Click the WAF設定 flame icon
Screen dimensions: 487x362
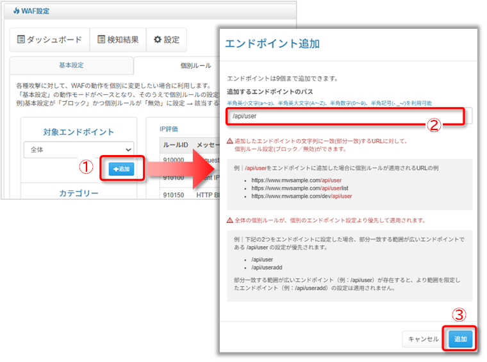[16, 11]
